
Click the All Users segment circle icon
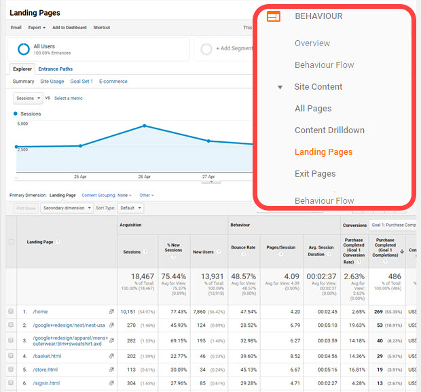tap(23, 49)
